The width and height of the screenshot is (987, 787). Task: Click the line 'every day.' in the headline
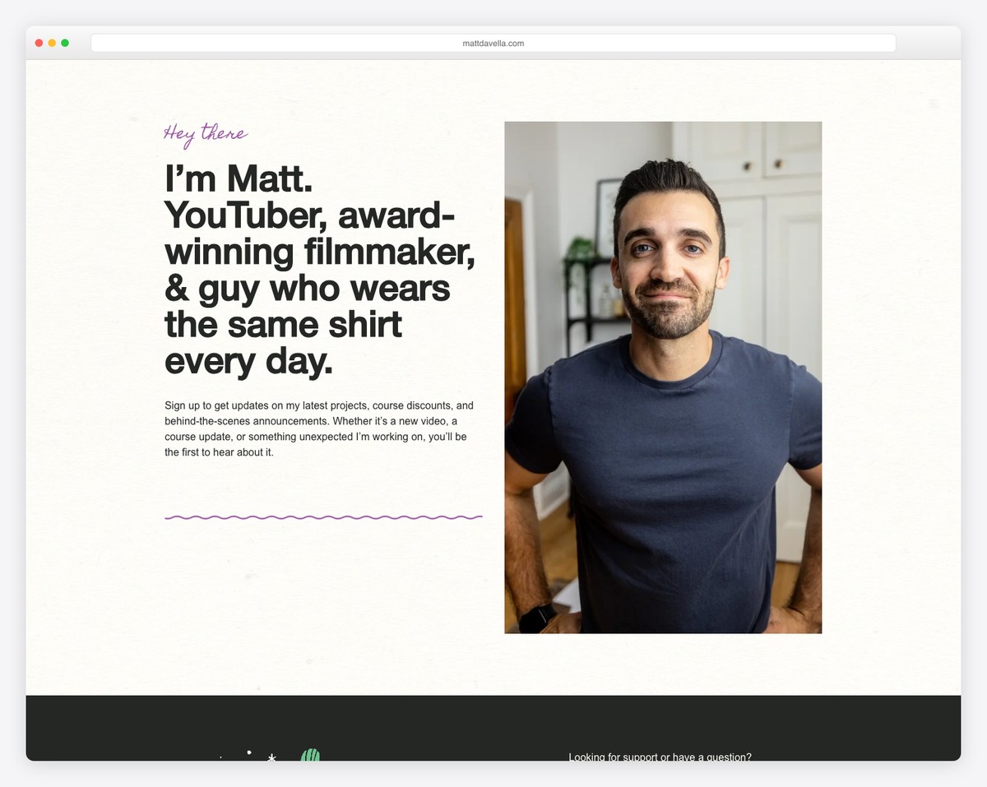pyautogui.click(x=248, y=361)
